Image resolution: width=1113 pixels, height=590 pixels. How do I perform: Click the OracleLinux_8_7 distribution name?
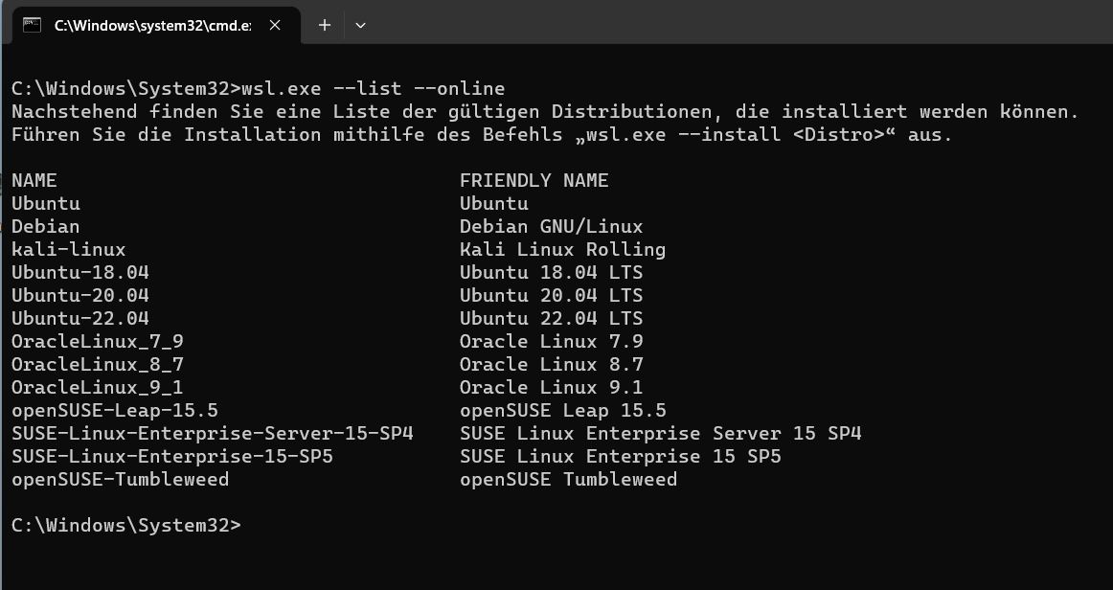[98, 364]
